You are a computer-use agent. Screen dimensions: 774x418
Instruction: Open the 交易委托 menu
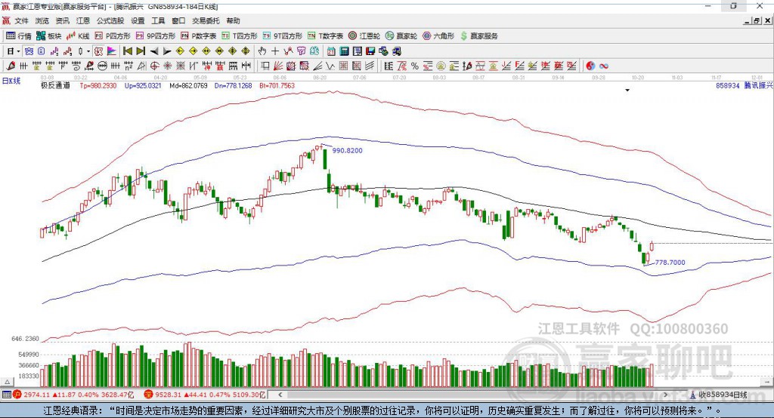pos(206,20)
